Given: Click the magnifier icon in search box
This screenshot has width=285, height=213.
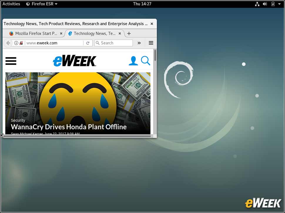Looking at the screenshot, I should [x=98, y=43].
